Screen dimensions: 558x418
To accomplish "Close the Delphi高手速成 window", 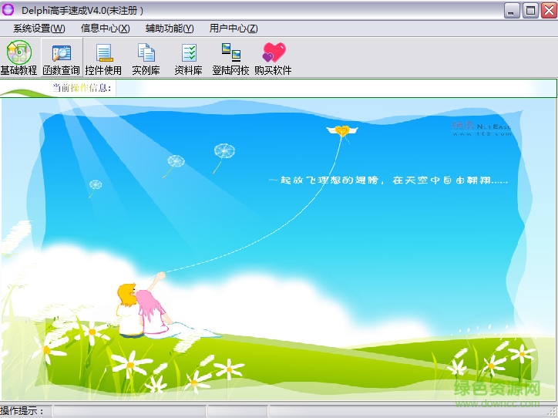I will (x=549, y=10).
